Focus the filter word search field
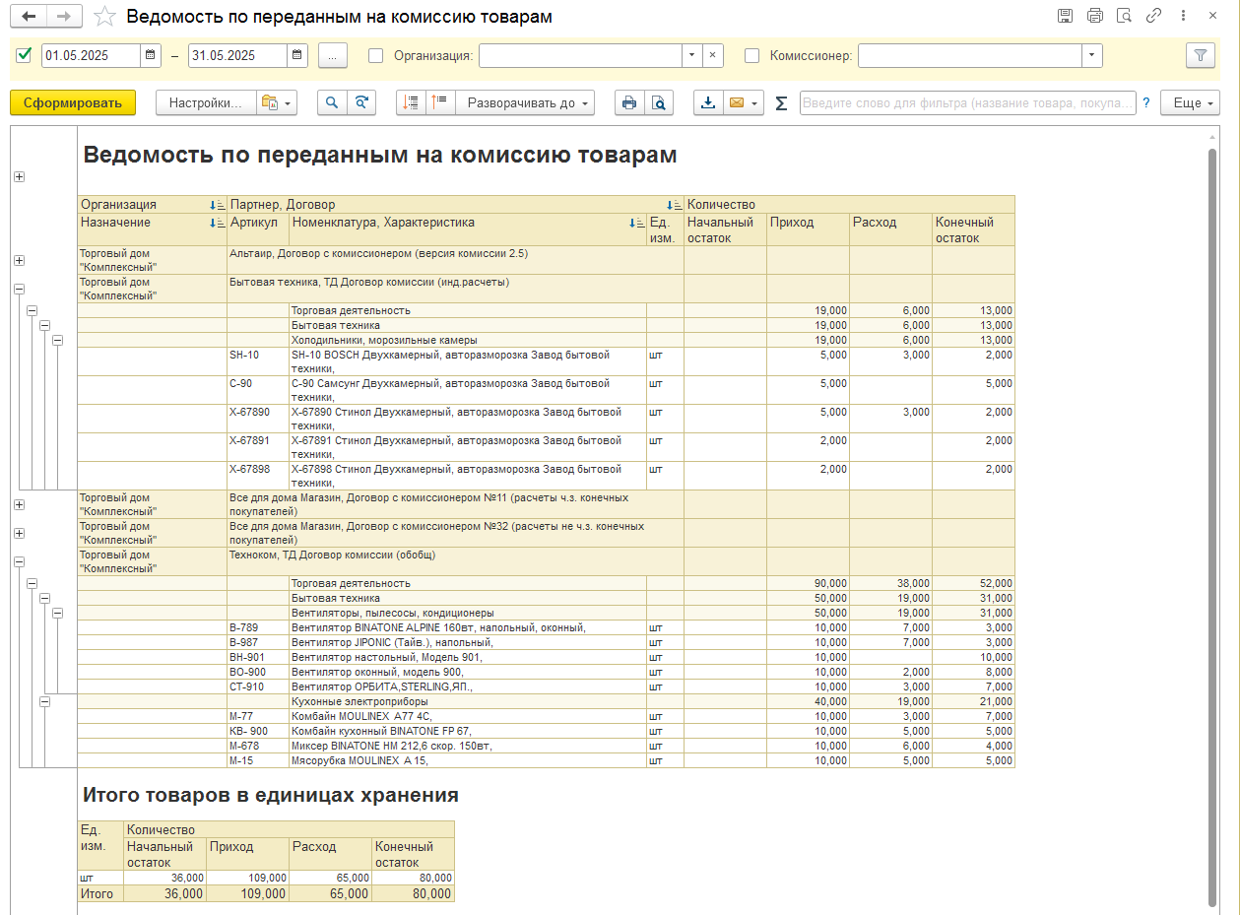 coord(968,102)
